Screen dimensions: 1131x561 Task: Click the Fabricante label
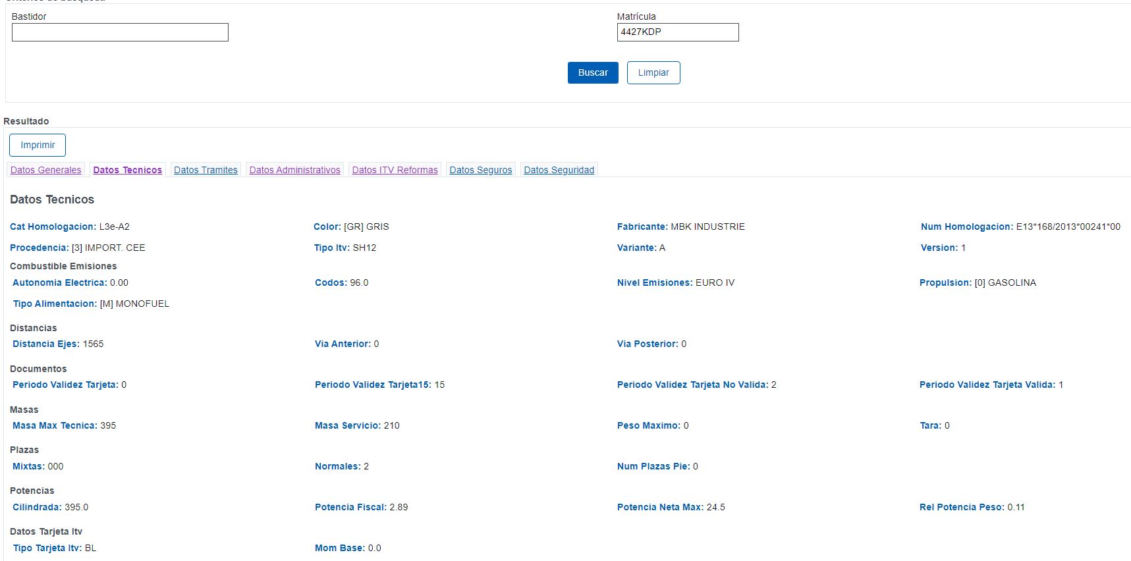[x=642, y=227]
